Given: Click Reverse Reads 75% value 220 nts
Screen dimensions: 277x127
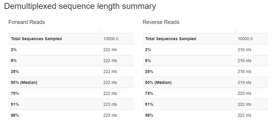Looking at the screenshot, I should (x=244, y=94).
